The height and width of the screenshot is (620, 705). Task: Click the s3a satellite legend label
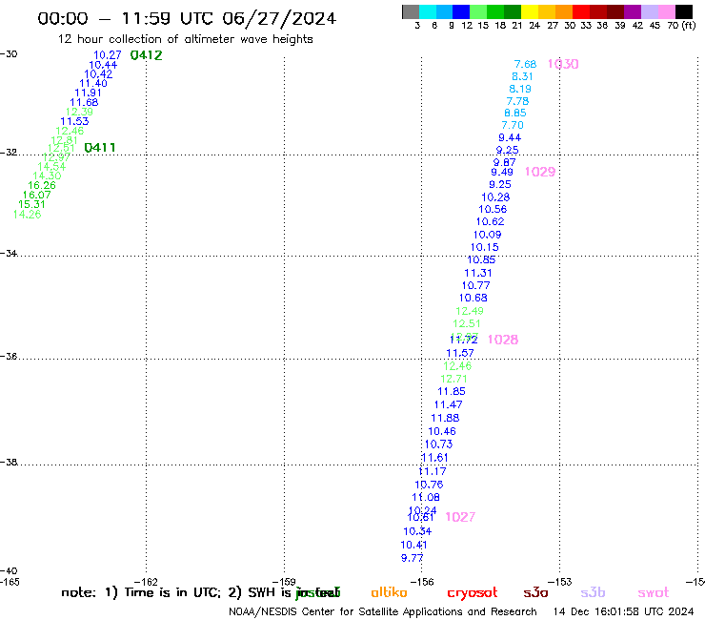[x=535, y=592]
